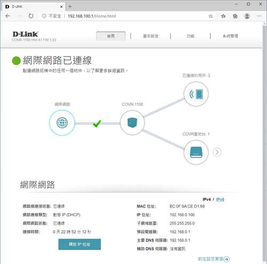Click the insecure site info icon
Viewport: 267px width, 264px height.
44,16
